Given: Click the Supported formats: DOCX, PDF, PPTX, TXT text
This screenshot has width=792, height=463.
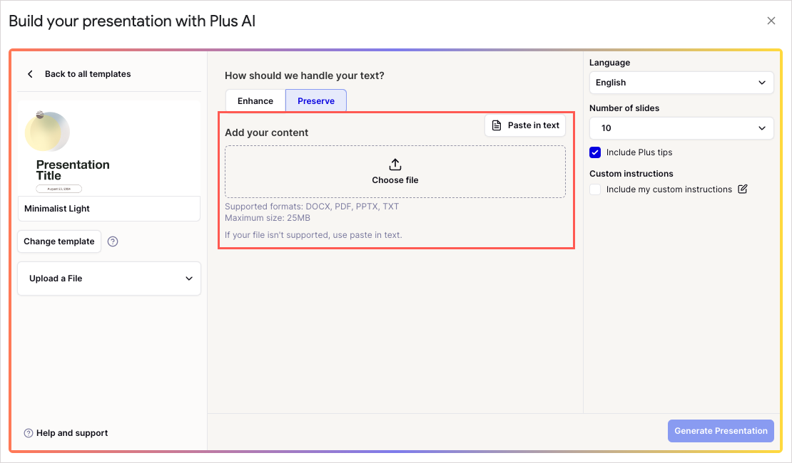Looking at the screenshot, I should (x=312, y=207).
